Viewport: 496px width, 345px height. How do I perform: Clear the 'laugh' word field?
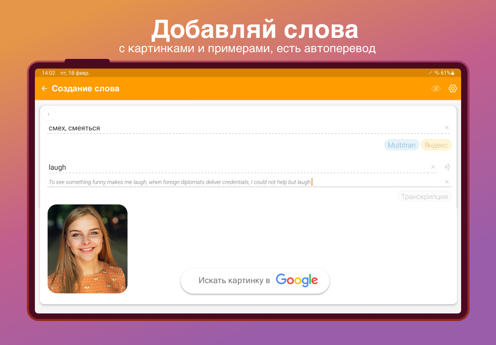click(433, 167)
